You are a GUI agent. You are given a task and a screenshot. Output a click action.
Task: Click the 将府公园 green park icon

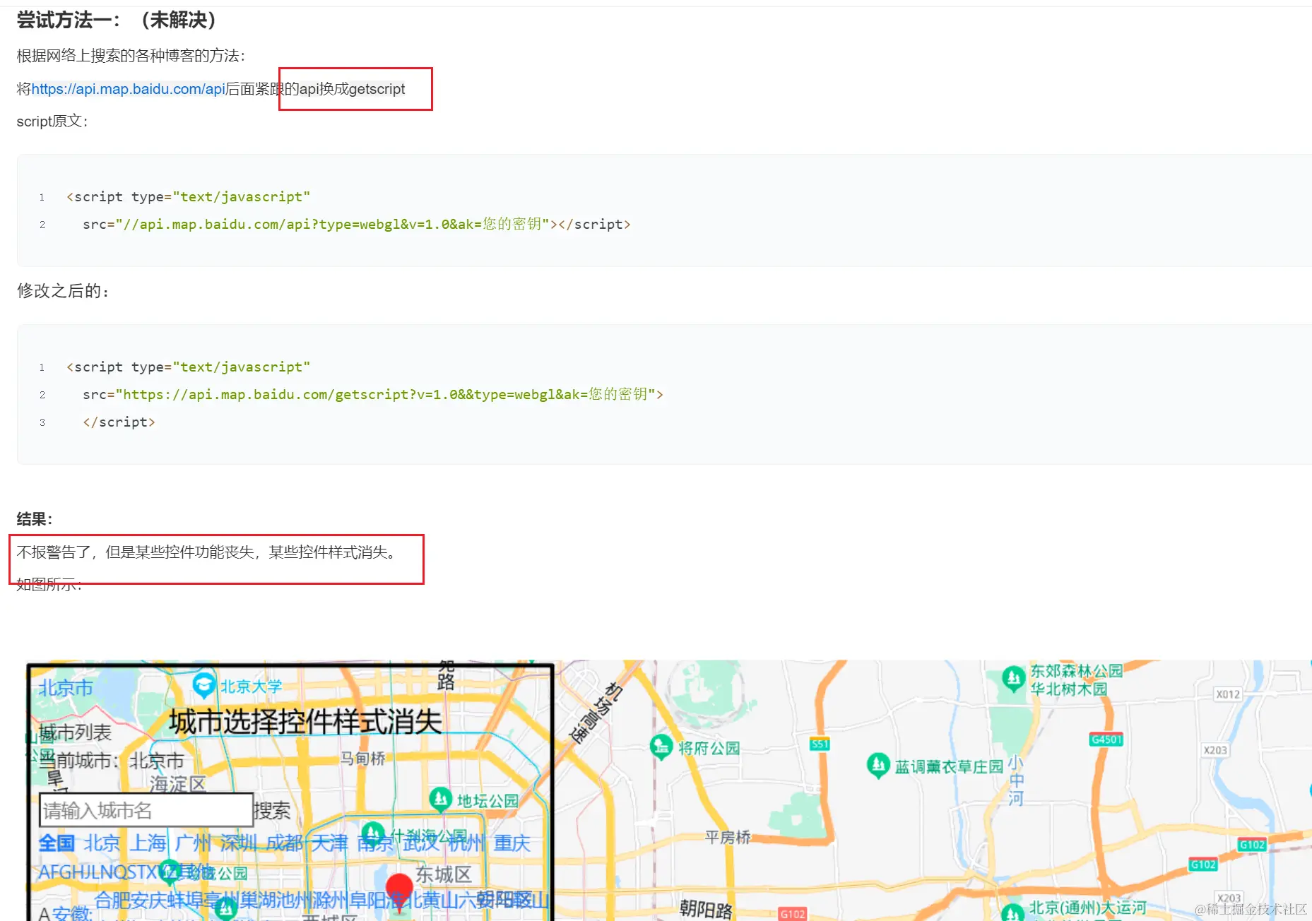pyautogui.click(x=661, y=747)
